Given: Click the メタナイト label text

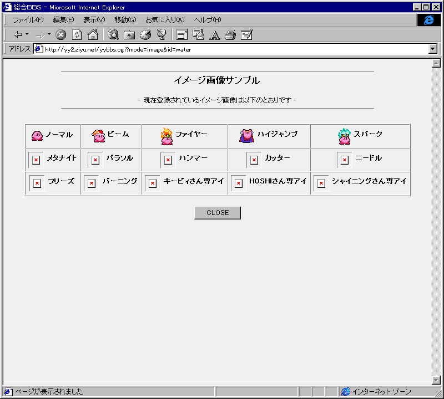Looking at the screenshot, I should click(x=62, y=158).
